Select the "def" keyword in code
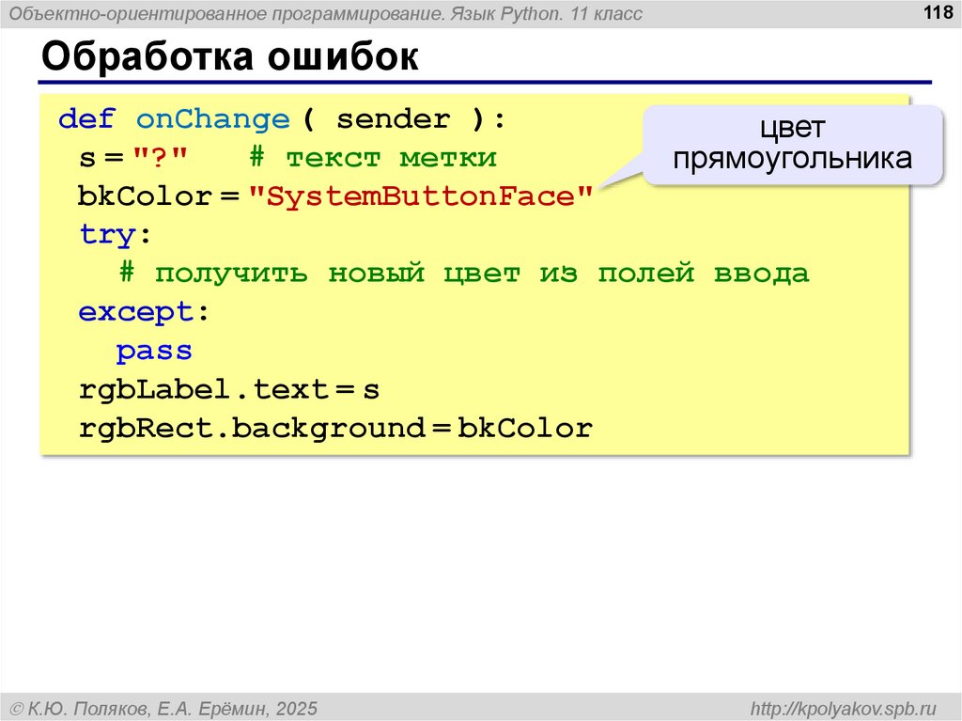This screenshot has height=721, width=962. [86, 119]
